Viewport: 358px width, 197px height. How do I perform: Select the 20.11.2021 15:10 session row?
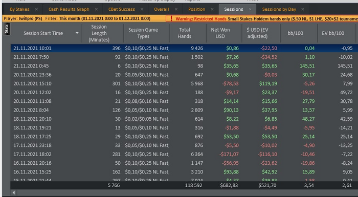pos(184,83)
